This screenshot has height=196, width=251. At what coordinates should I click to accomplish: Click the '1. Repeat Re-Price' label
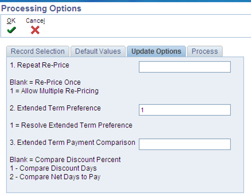[x=40, y=65]
